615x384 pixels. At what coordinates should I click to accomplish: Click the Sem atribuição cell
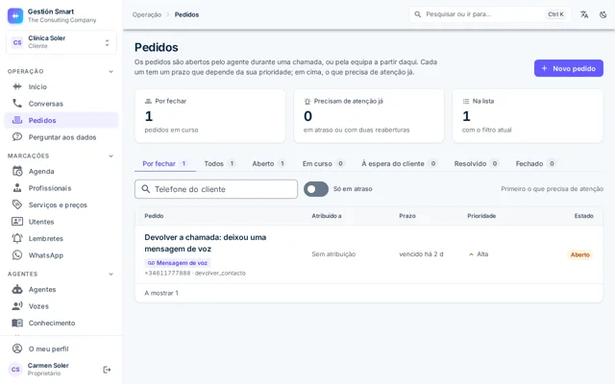[x=333, y=254]
